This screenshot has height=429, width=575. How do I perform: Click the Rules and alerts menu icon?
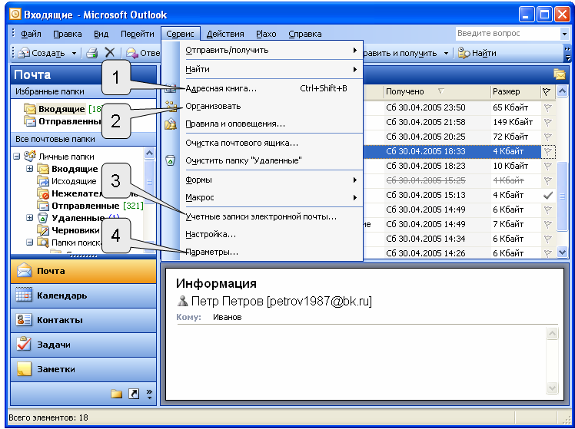pyautogui.click(x=171, y=124)
